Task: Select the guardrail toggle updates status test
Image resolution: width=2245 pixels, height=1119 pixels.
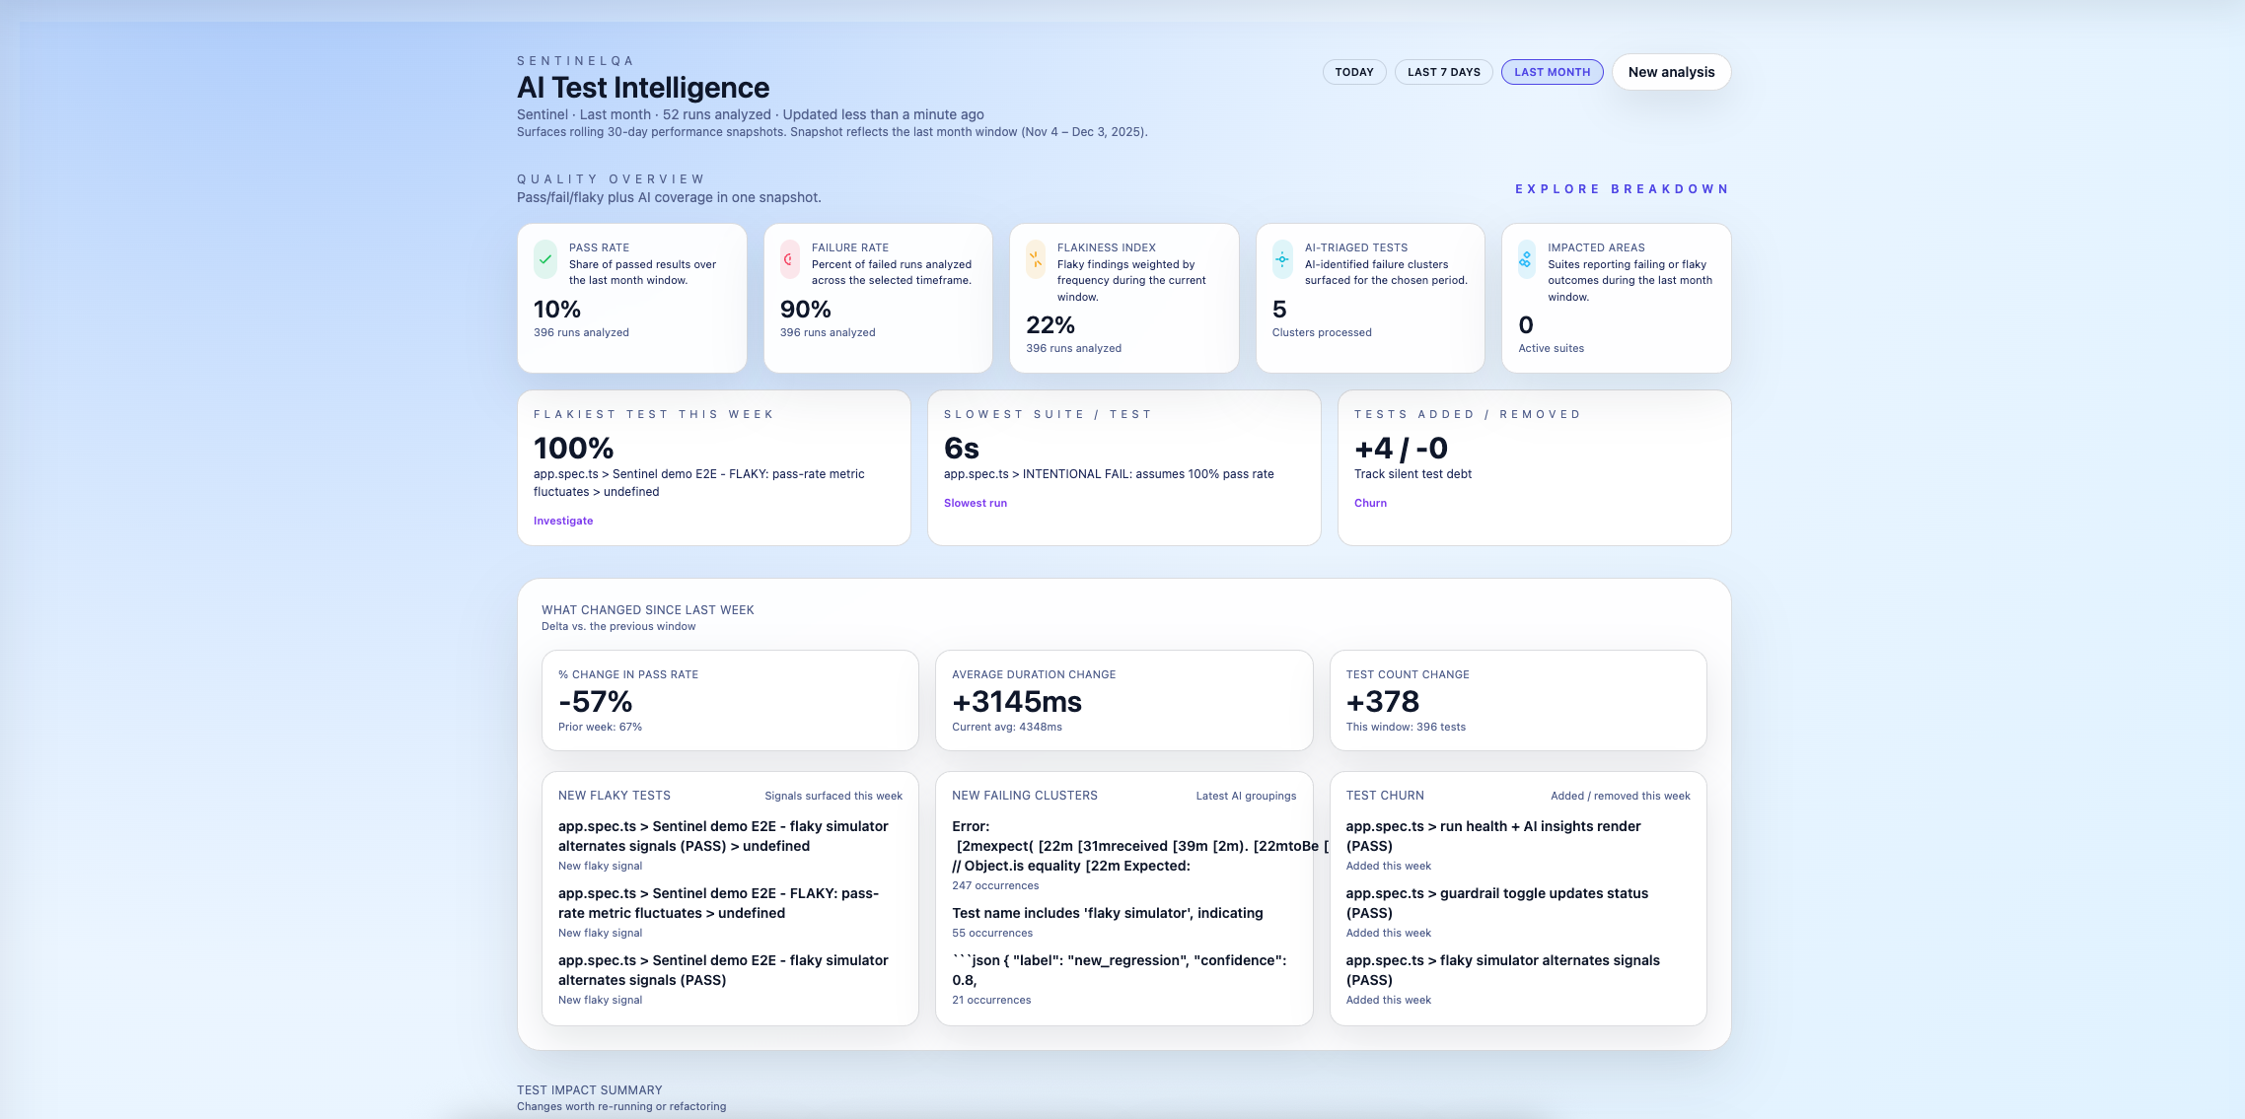Action: tap(1496, 903)
